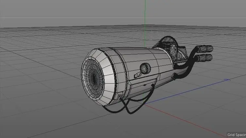Select the jet engine wireframe model
This screenshot has width=246, height=138.
[147, 75]
